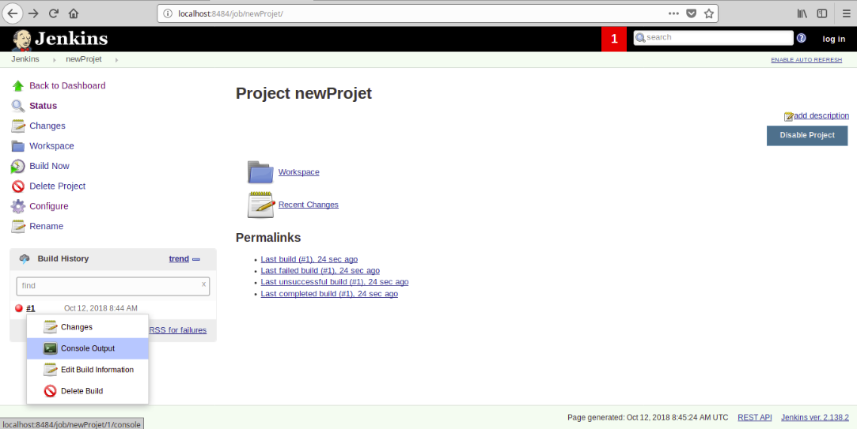857x429 pixels.
Task: Select Delete Build menu entry
Action: (88, 391)
